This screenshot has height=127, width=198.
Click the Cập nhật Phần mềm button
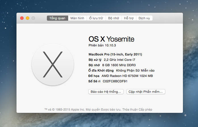(x=146, y=92)
